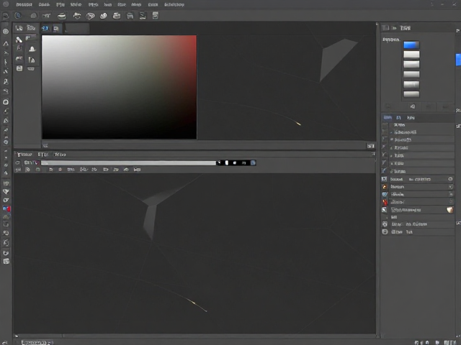Select the filled circle tool atop the left toolbar
The image size is (461, 345).
pos(6,32)
